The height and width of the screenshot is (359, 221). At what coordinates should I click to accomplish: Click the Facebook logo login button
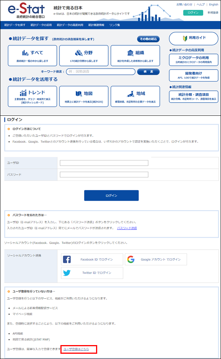tap(92, 259)
